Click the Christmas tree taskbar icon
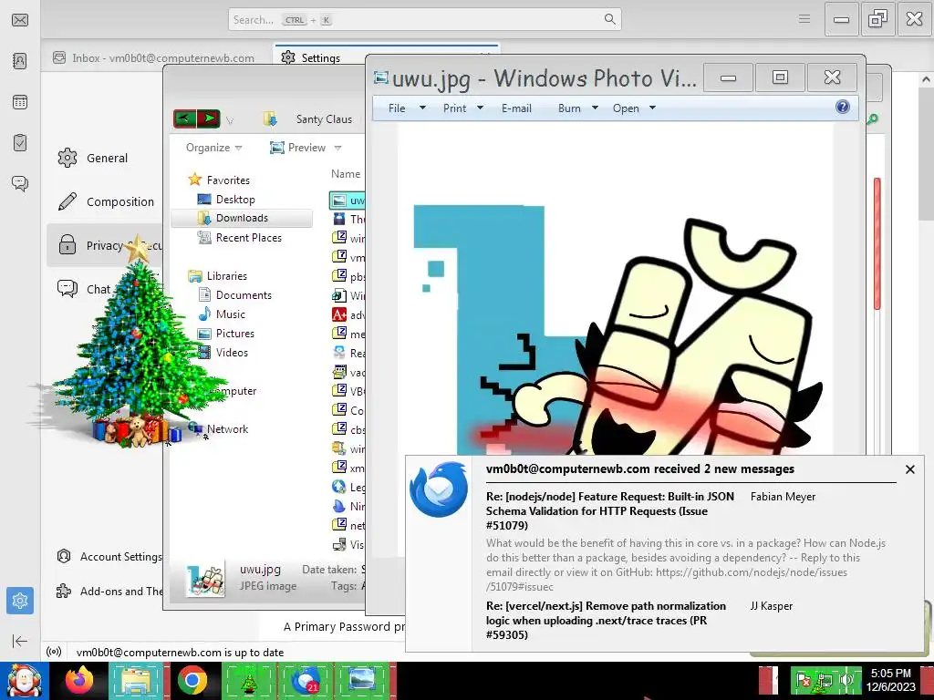This screenshot has width=934, height=700. tap(248, 680)
